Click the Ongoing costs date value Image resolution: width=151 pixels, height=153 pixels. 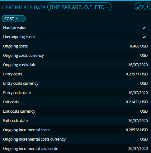tap(138, 65)
